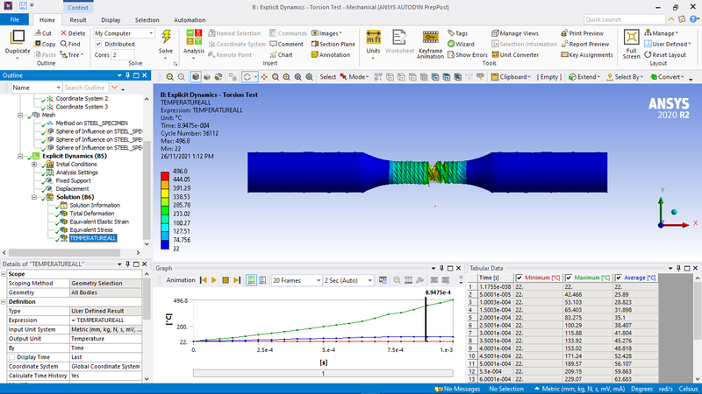Click the Duplicate icon in Outline group
The width and height of the screenshot is (702, 394).
tap(18, 38)
